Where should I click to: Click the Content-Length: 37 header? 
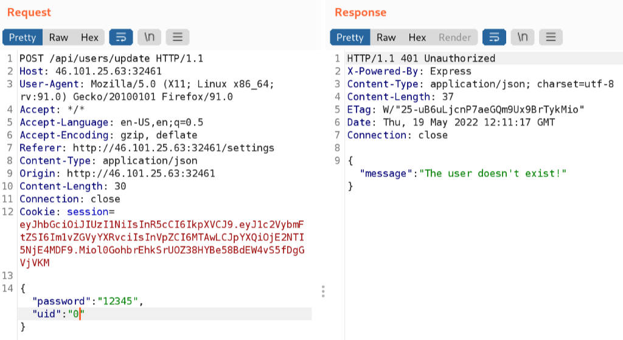tap(400, 97)
